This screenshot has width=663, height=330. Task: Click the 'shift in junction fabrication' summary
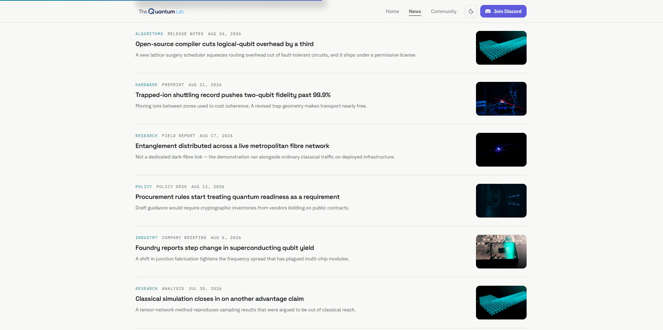[242, 259]
